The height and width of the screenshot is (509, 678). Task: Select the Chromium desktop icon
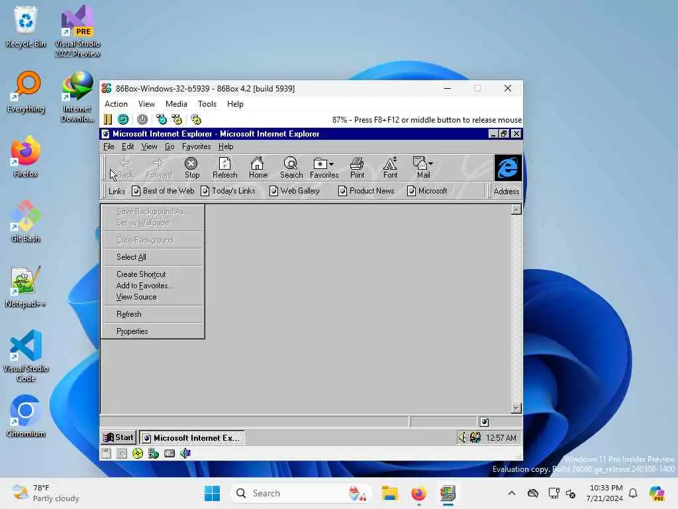coord(26,416)
